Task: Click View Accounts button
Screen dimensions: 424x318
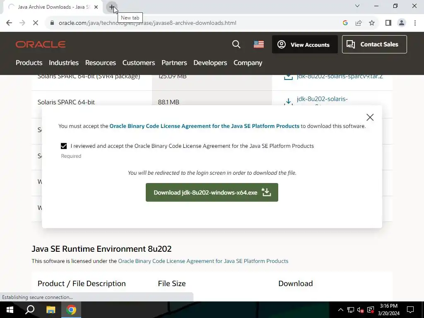Action: coord(305,44)
